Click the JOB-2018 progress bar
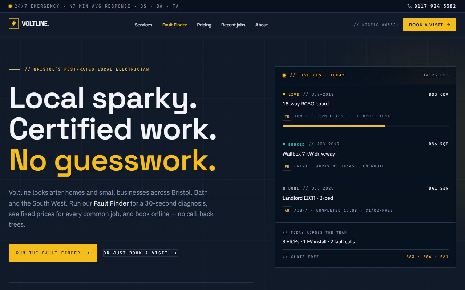The width and height of the screenshot is (465, 290). (365, 126)
